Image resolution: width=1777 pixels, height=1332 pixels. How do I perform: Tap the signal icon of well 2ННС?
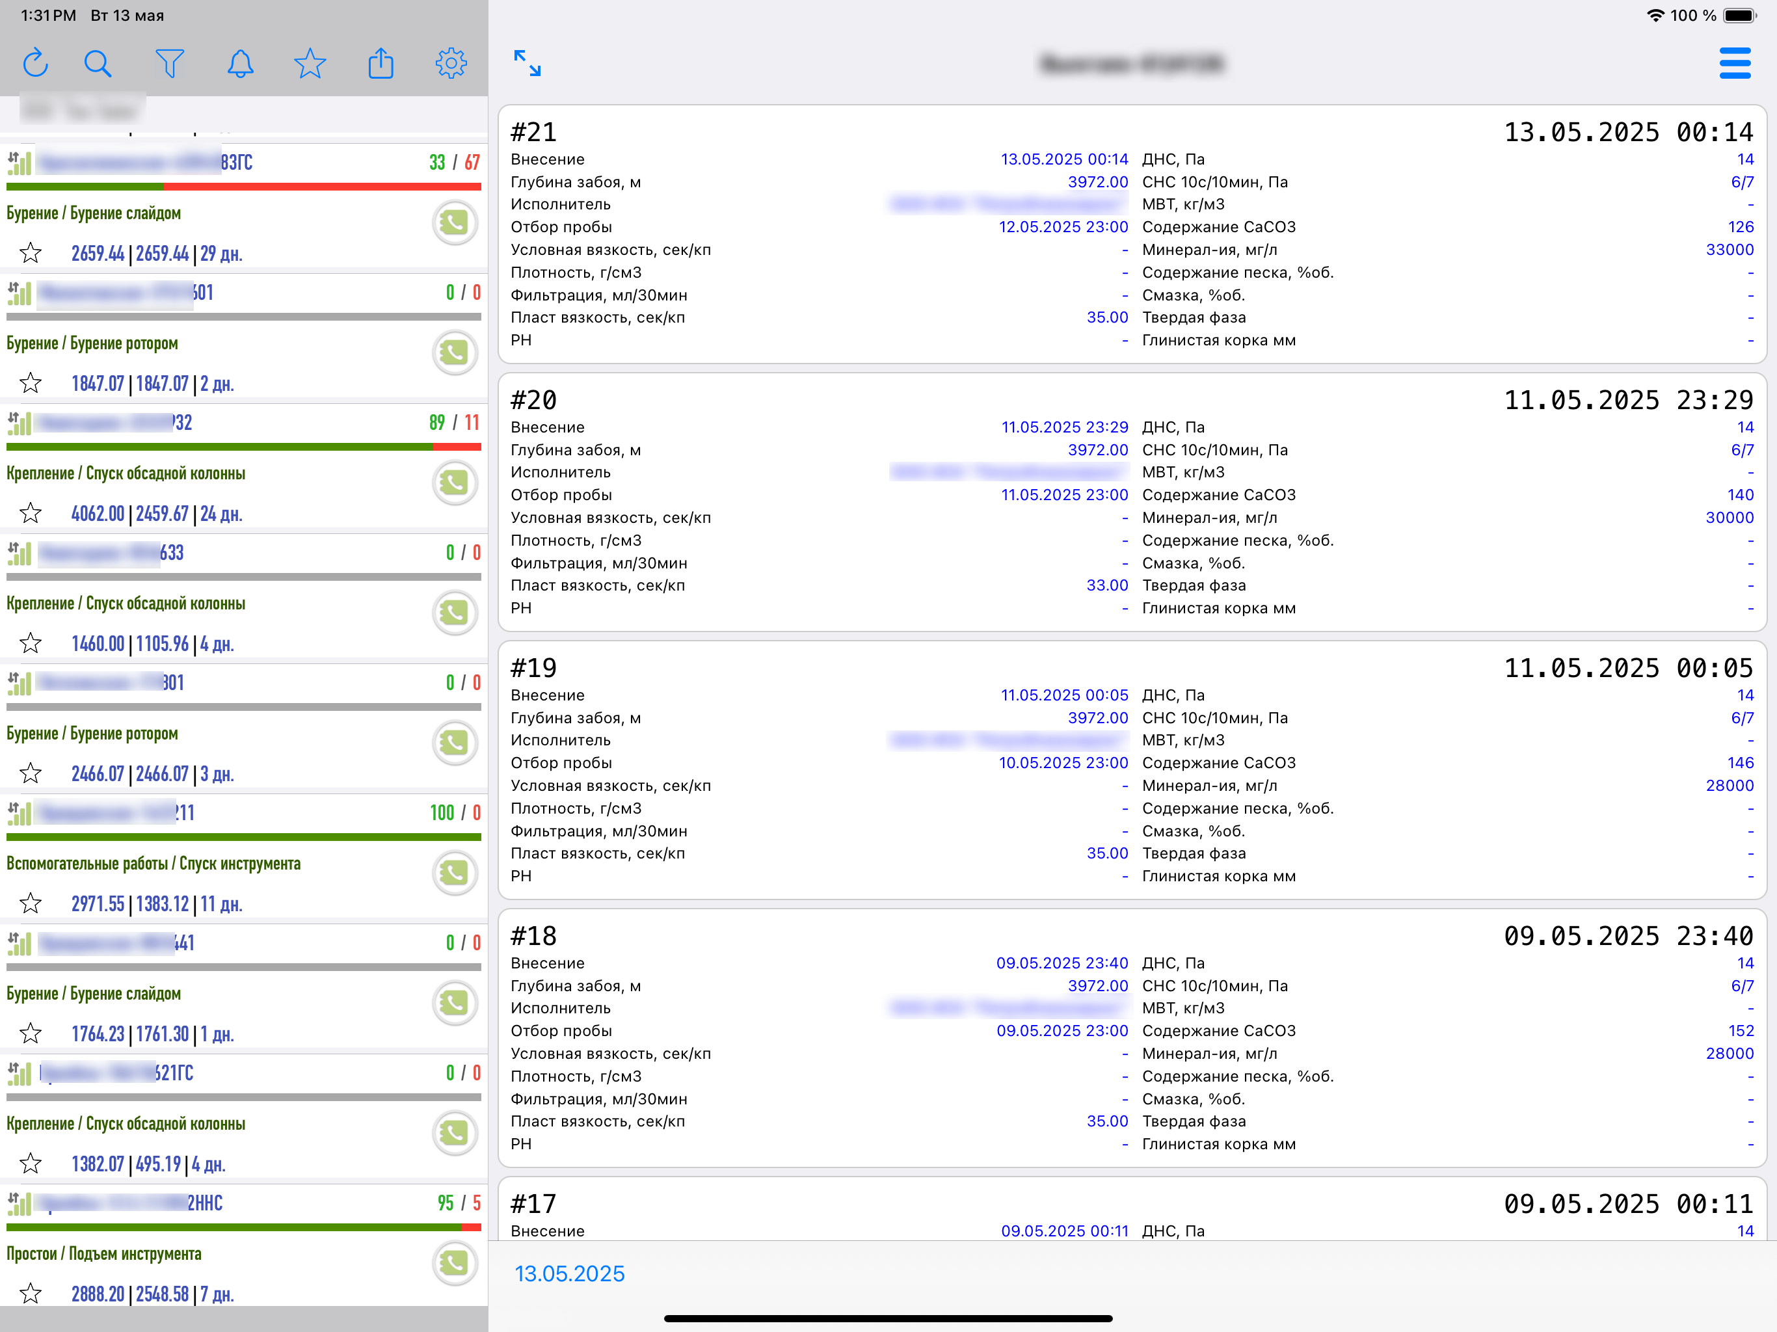[20, 1203]
